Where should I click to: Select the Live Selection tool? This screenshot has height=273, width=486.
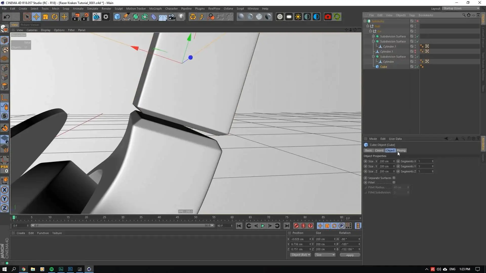[27, 17]
